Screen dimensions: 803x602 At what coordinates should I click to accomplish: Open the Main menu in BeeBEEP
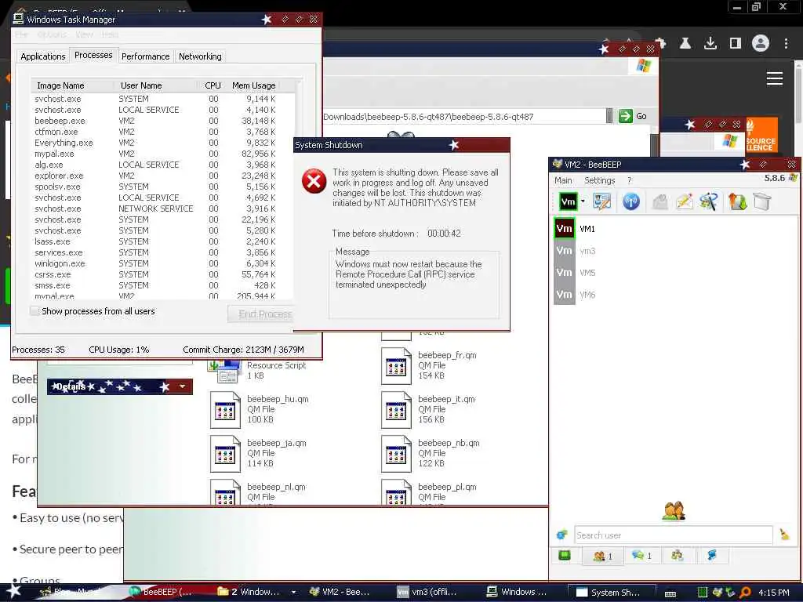(x=563, y=180)
